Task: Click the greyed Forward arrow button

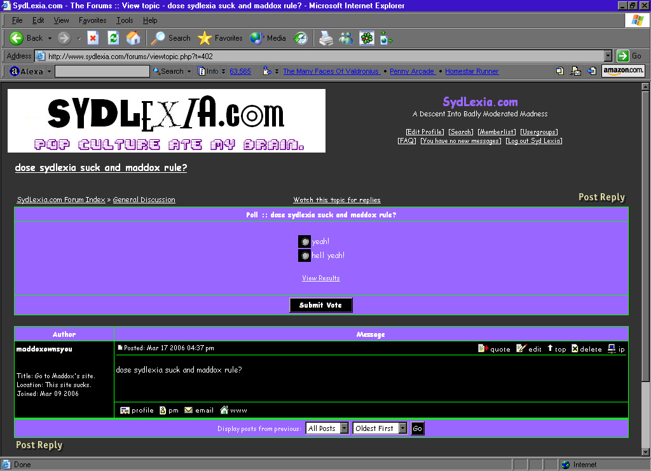Action: [64, 38]
